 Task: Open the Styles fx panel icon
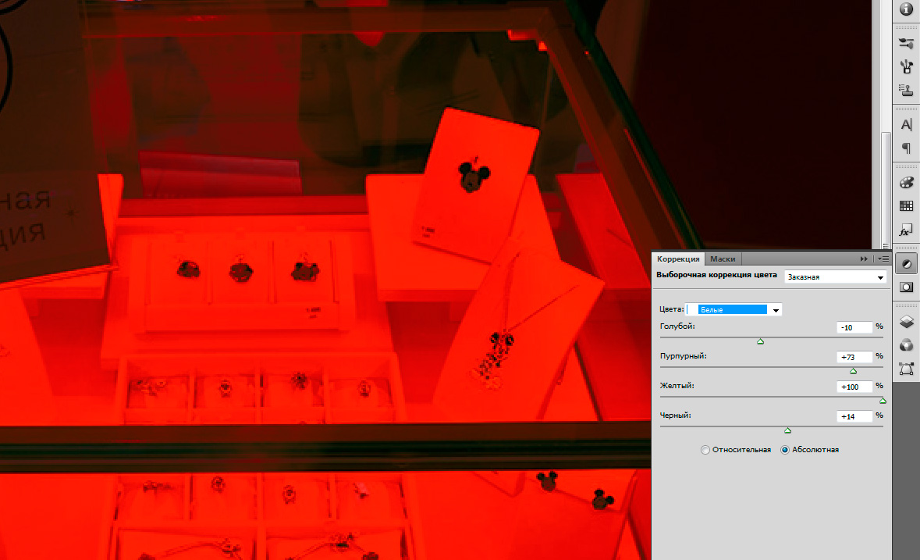(x=906, y=230)
